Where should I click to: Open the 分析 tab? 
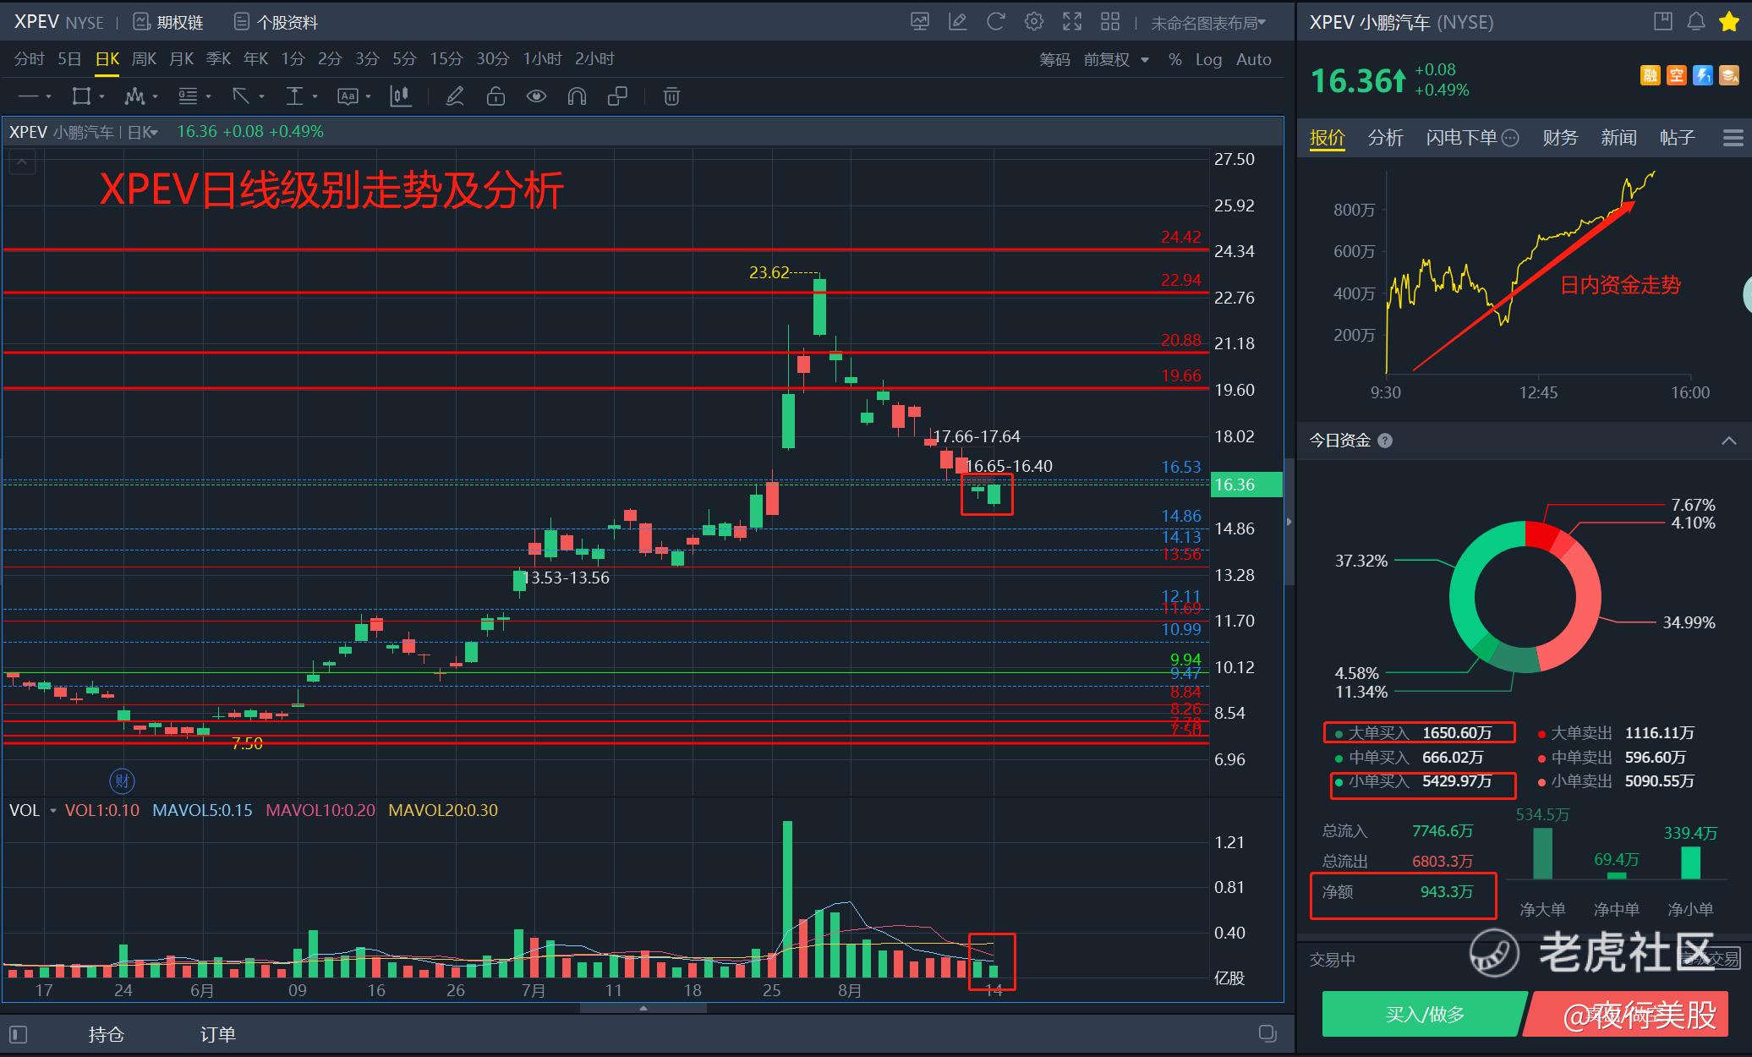point(1385,137)
